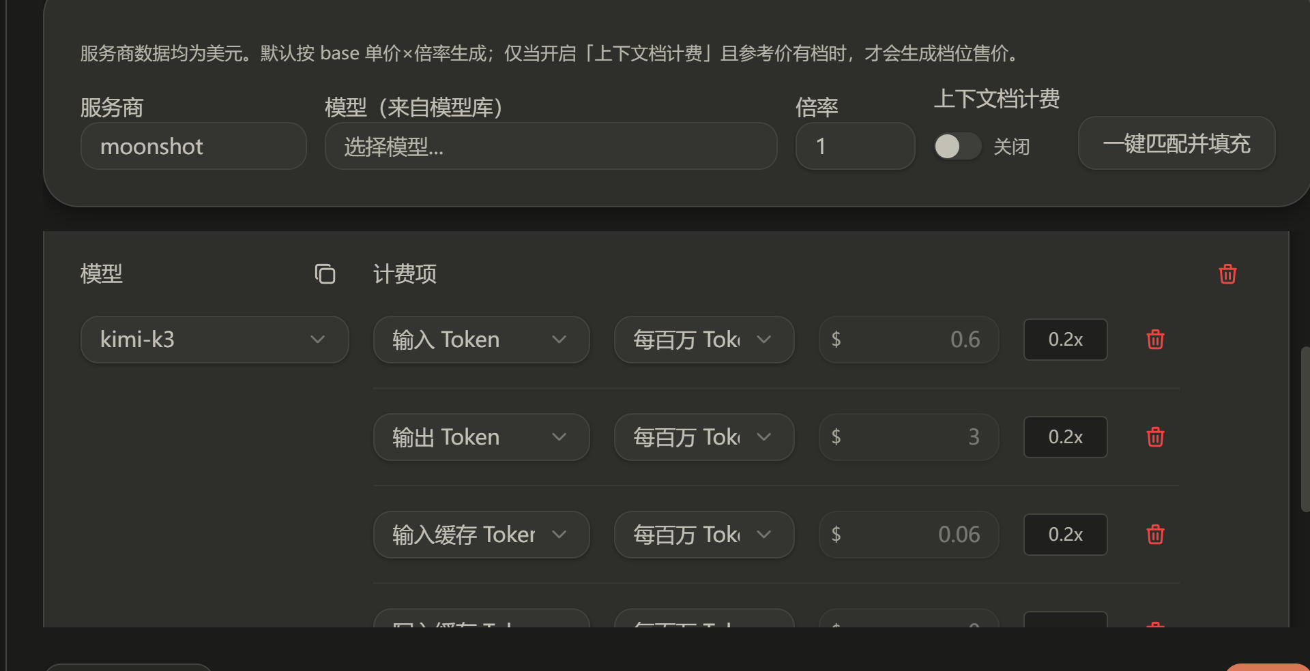Screen dimensions: 1310x671
Task: Click the 0.6 dollar price field
Action: [x=909, y=340]
